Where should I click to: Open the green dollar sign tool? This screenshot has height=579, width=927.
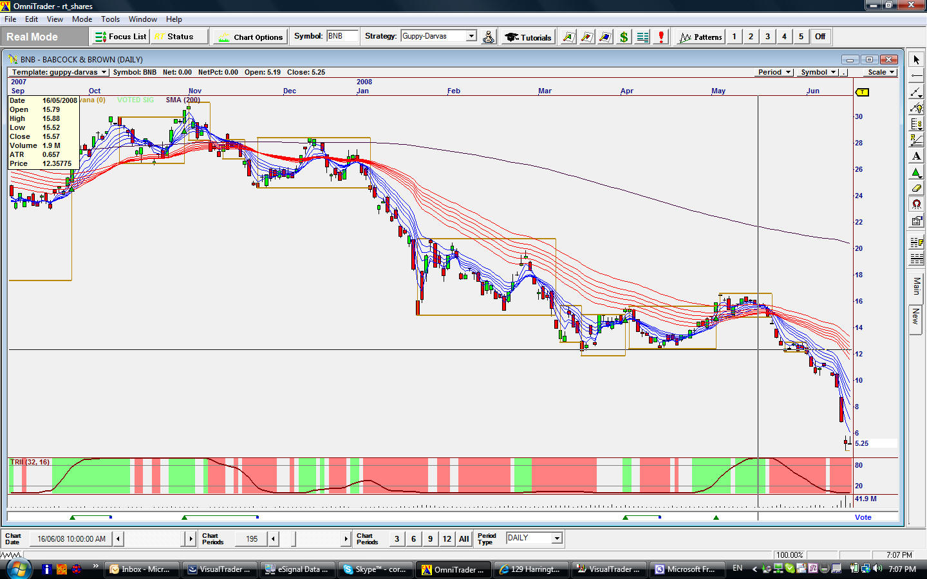pyautogui.click(x=624, y=37)
